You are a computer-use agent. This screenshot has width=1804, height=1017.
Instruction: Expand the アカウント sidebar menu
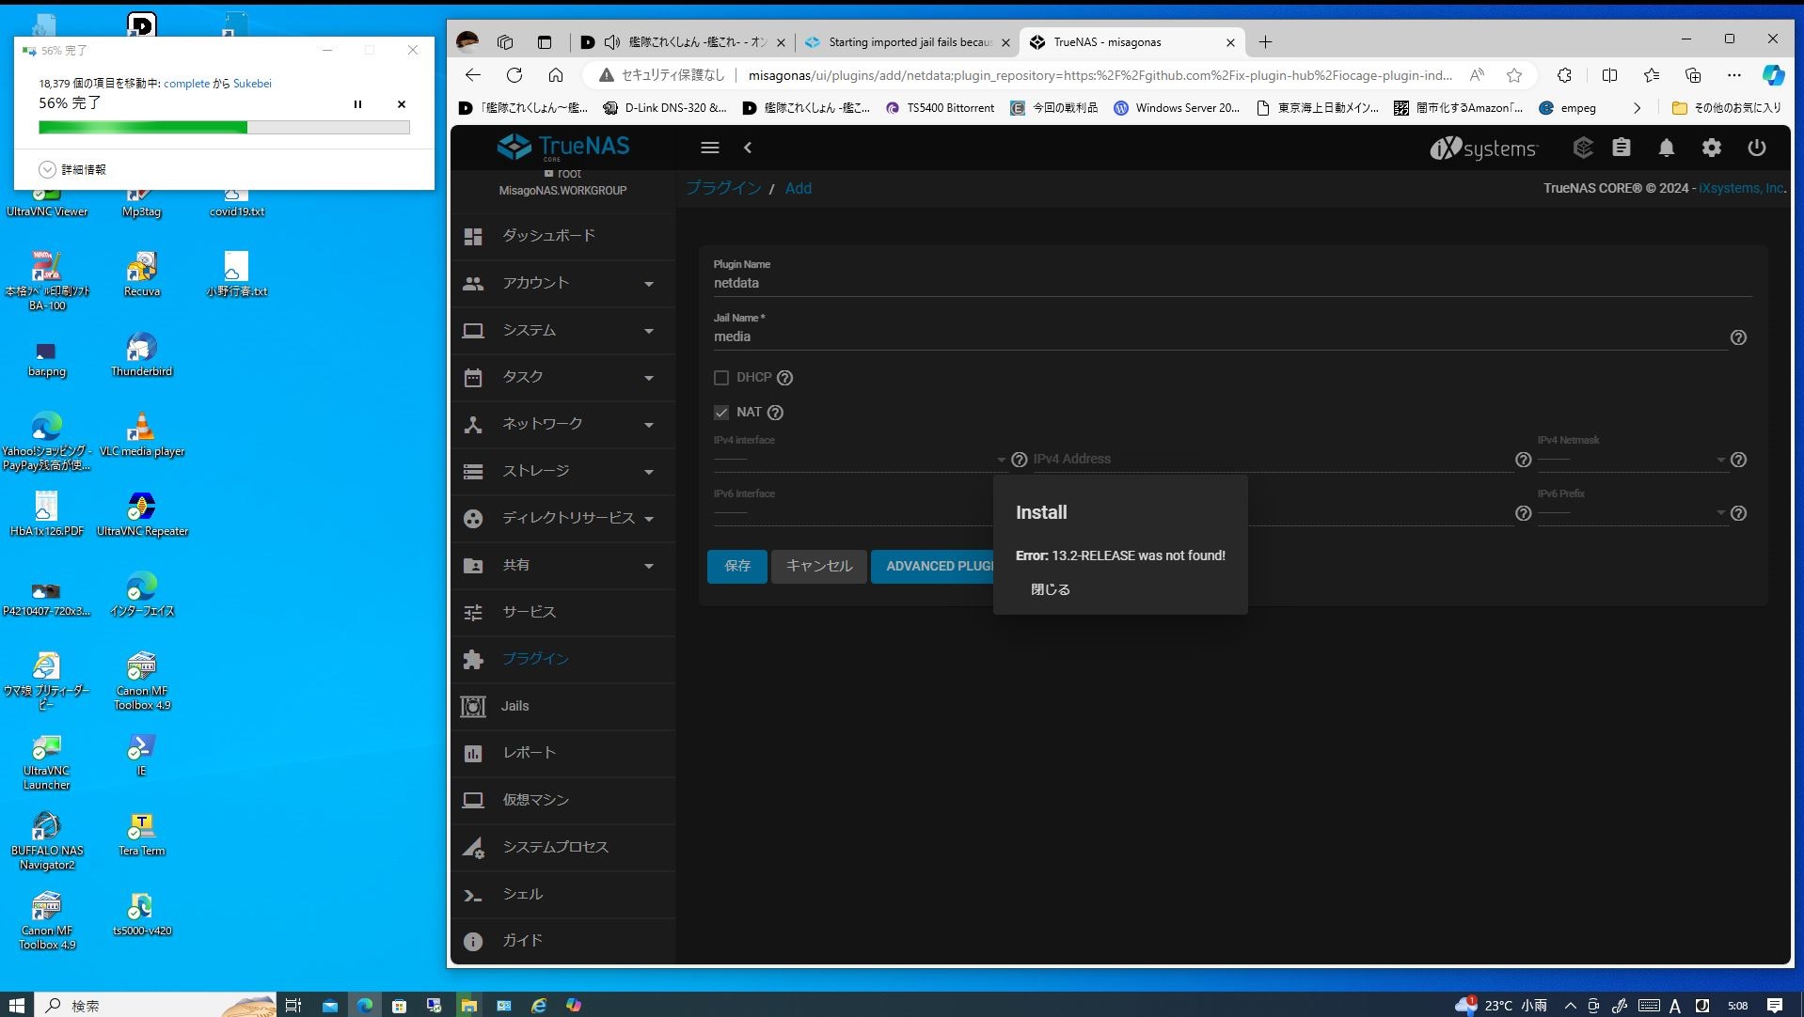[563, 283]
